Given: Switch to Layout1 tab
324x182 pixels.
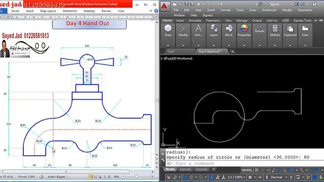Looking at the screenshot, I should 185,169.
